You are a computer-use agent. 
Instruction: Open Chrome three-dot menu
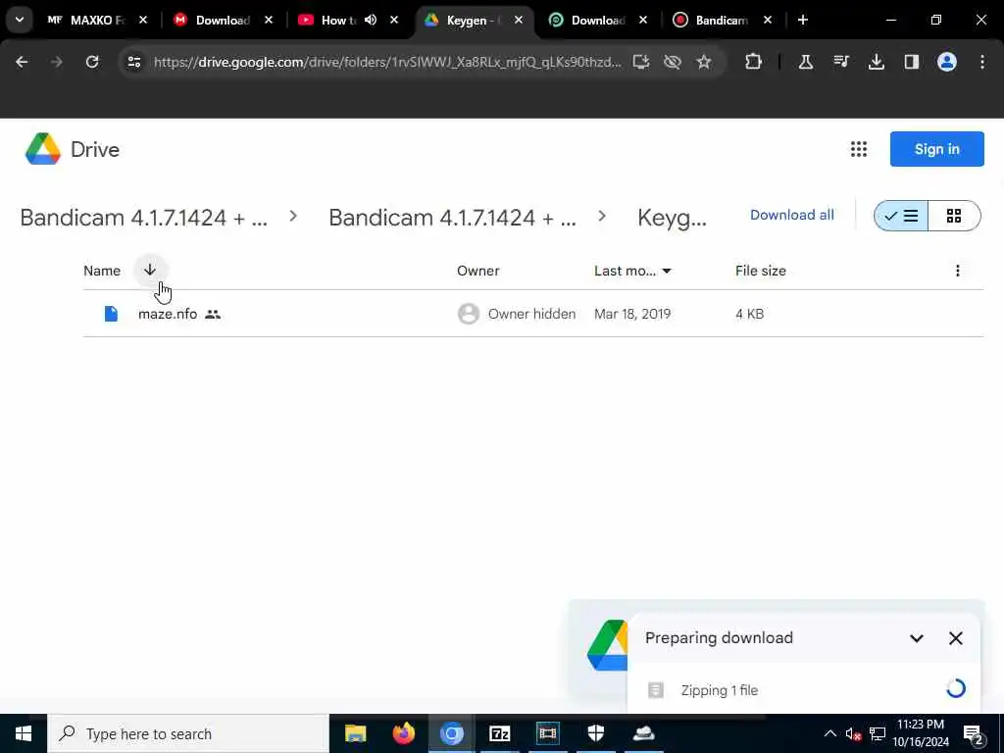(x=982, y=62)
